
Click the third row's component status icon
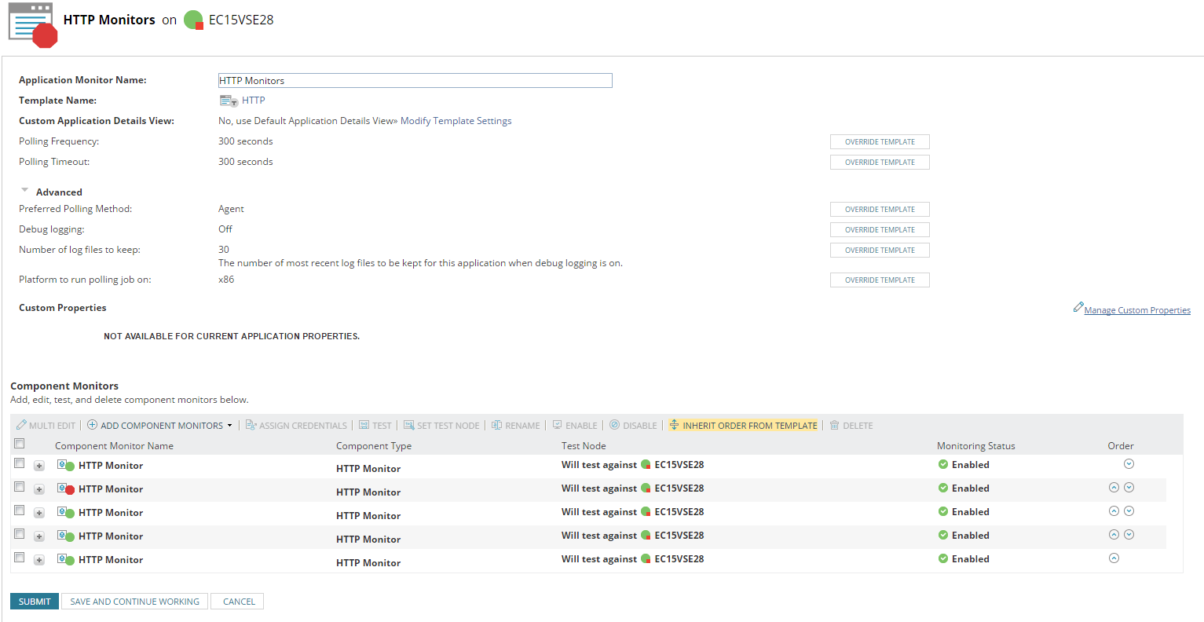point(66,513)
